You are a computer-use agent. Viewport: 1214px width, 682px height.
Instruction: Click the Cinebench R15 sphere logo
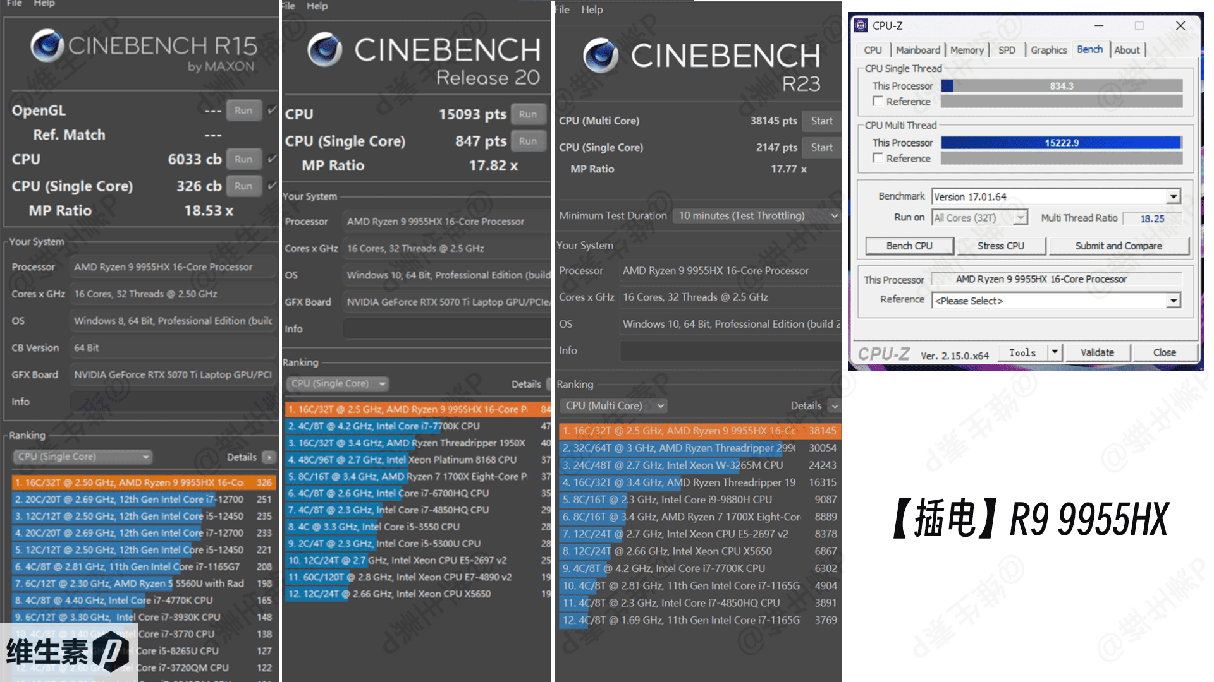pos(47,45)
